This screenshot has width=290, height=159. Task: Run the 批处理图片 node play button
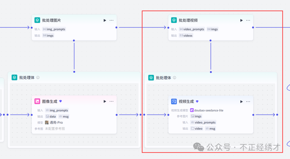105,20
